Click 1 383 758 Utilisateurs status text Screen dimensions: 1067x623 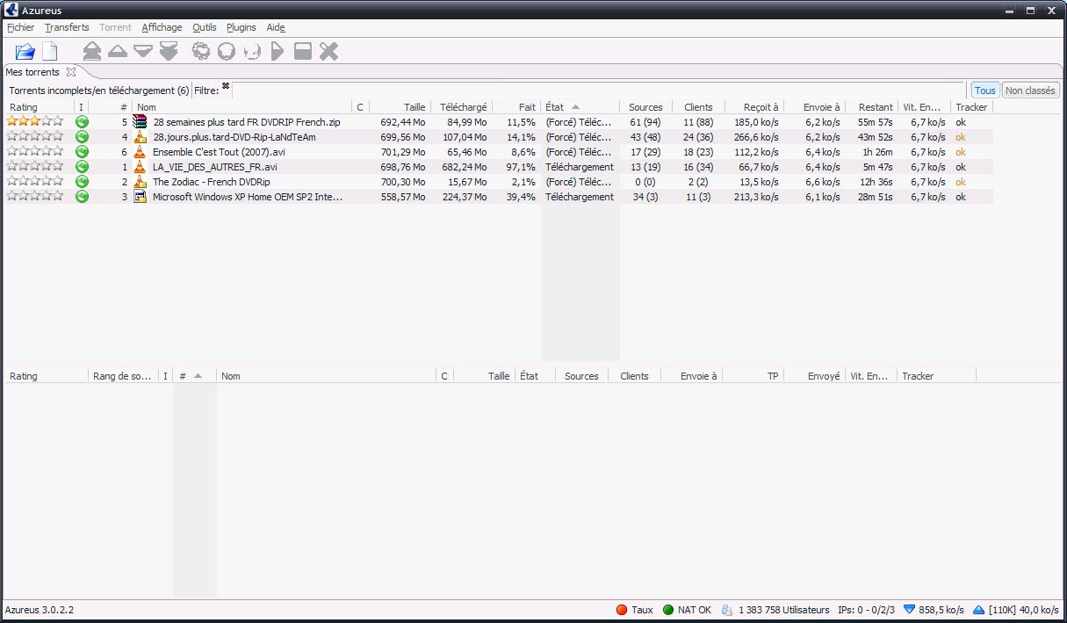783,609
